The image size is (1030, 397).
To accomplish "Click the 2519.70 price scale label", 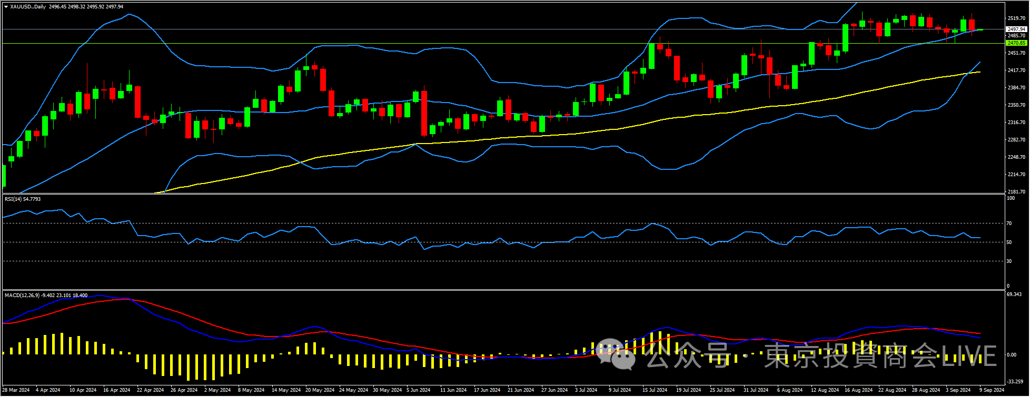I will [1016, 18].
